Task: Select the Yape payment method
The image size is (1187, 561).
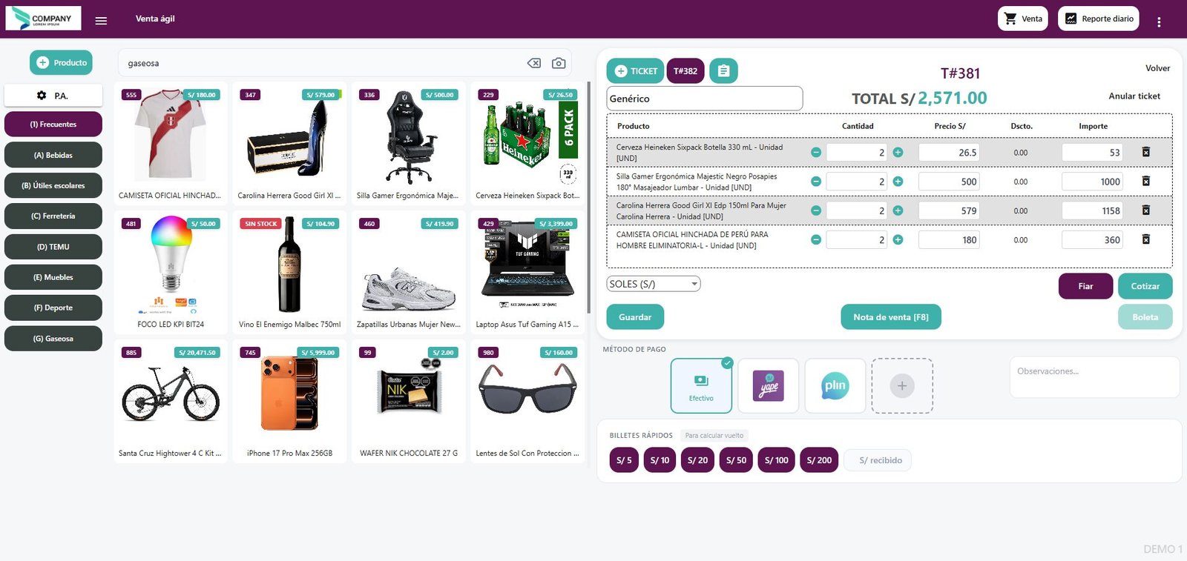Action: [769, 385]
